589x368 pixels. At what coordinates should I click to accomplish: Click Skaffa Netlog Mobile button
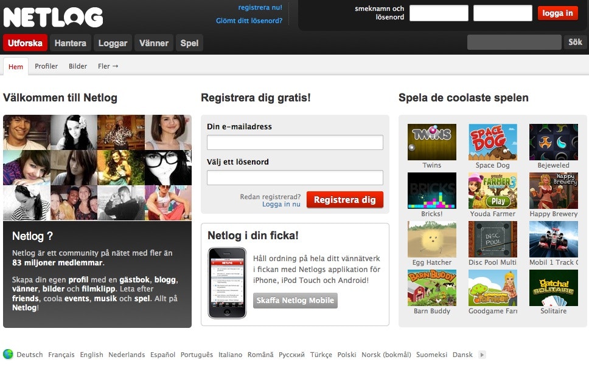(x=295, y=301)
